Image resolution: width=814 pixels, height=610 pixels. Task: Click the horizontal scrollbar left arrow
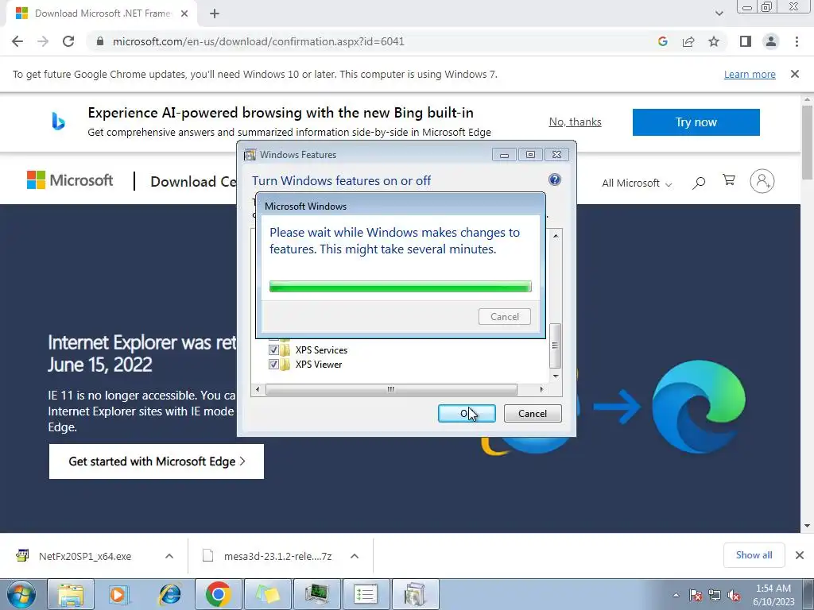(258, 389)
